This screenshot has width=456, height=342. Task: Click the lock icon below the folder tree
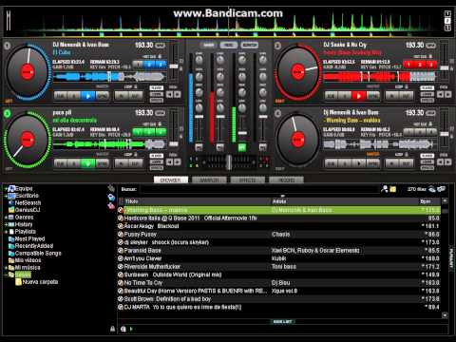[x=112, y=329]
